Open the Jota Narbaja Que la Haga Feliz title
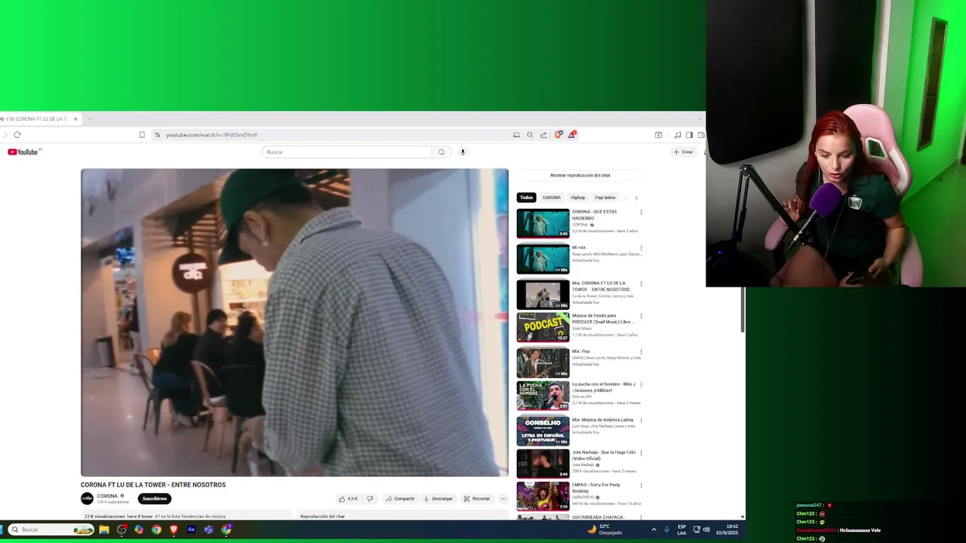 [x=604, y=455]
